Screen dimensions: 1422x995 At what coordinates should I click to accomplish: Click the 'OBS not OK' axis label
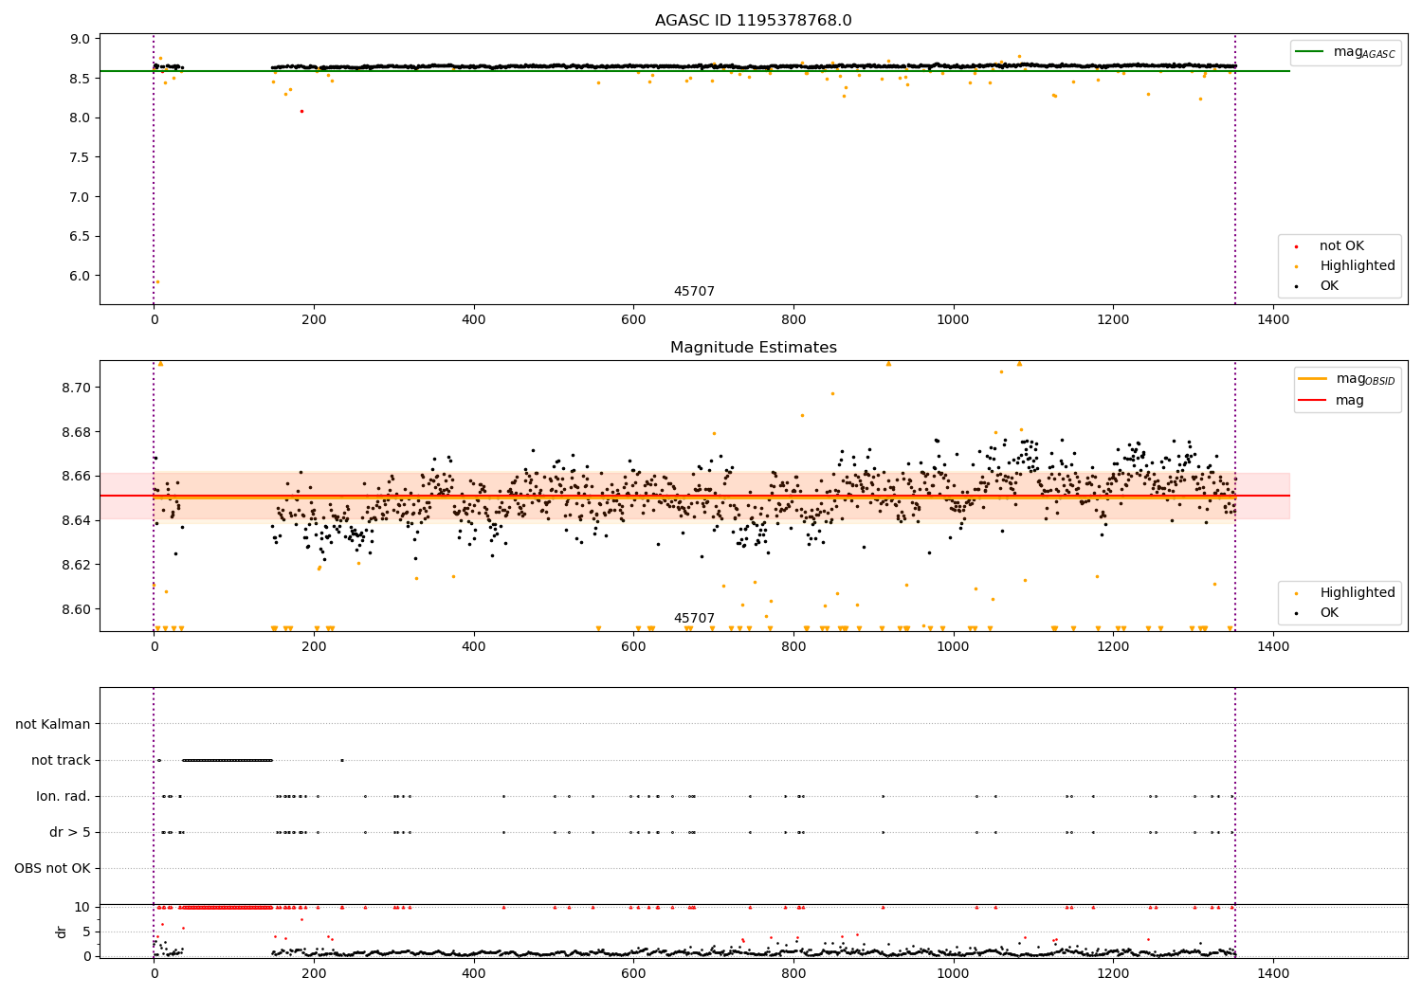tap(52, 869)
